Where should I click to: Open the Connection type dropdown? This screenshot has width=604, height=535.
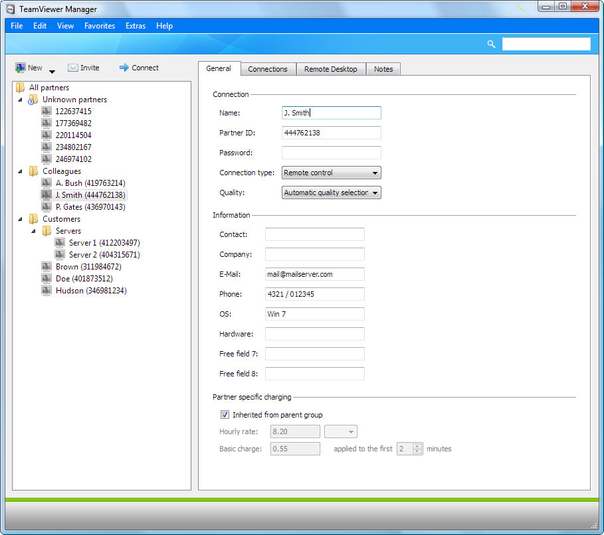[x=332, y=173]
